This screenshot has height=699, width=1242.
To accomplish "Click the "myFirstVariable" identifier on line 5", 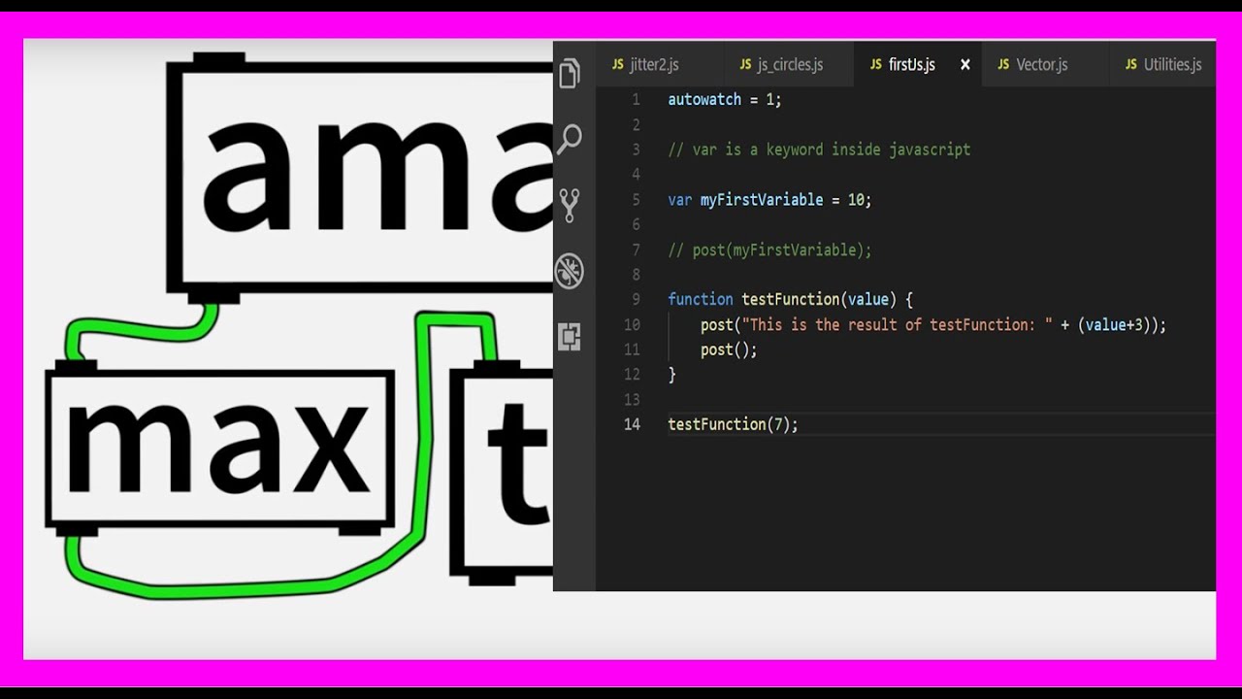I will tap(762, 200).
